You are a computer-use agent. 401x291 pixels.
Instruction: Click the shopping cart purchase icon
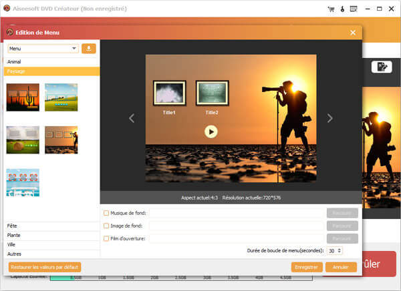[x=331, y=10]
